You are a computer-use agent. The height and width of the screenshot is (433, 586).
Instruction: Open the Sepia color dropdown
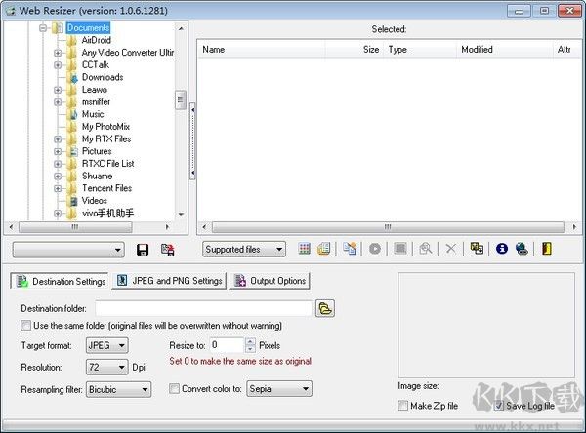279,388
